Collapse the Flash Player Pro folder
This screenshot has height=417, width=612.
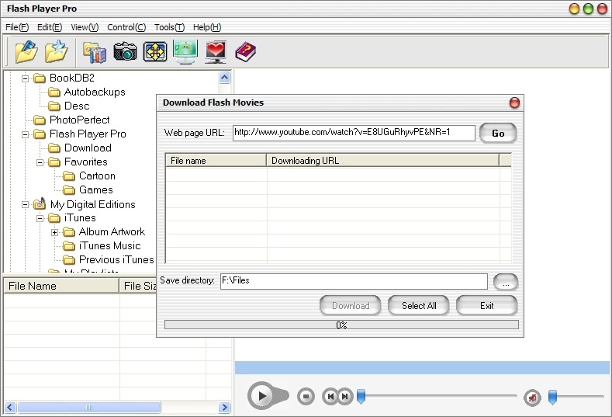pos(26,134)
